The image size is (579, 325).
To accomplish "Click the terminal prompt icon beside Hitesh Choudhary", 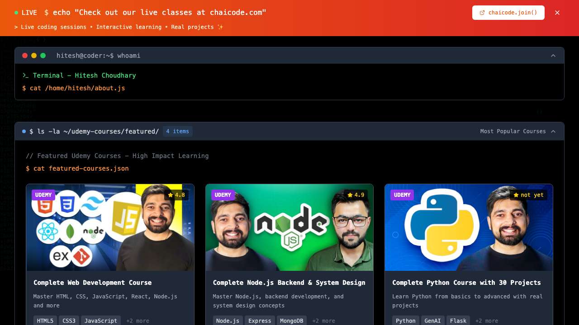I will 25,75.
